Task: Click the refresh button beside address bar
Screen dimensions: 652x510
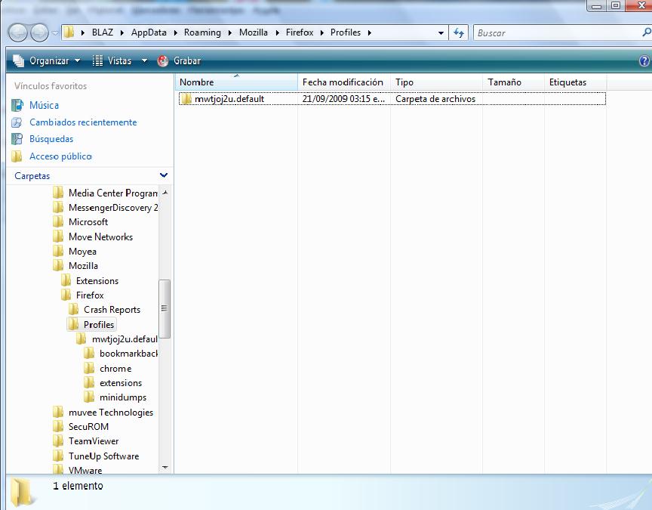Action: [458, 32]
